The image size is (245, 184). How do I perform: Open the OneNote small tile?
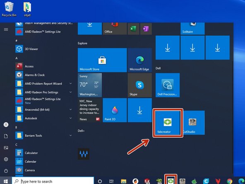click(x=146, y=29)
